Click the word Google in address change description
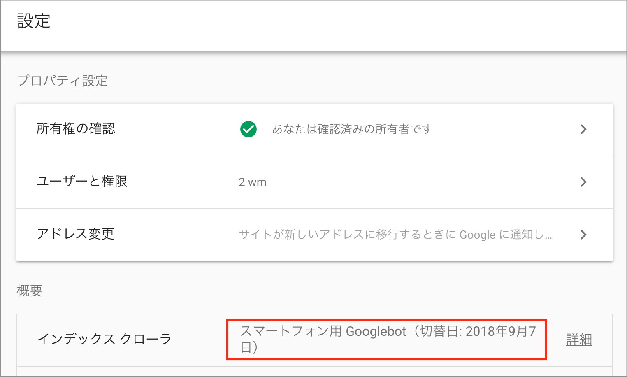This screenshot has width=627, height=377. click(x=477, y=235)
